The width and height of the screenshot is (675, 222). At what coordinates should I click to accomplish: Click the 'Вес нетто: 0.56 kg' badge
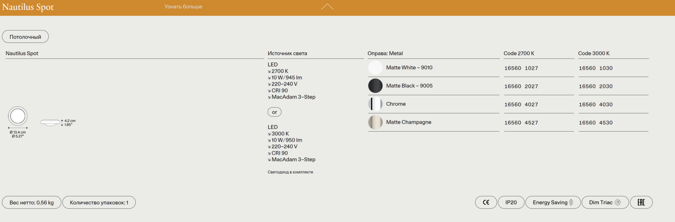(x=32, y=202)
